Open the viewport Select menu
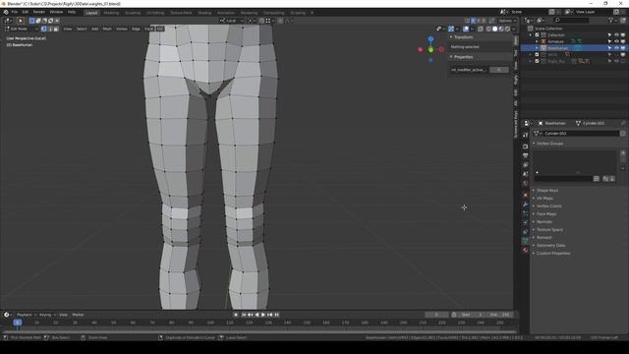Screen dimensions: 629x354 point(82,29)
